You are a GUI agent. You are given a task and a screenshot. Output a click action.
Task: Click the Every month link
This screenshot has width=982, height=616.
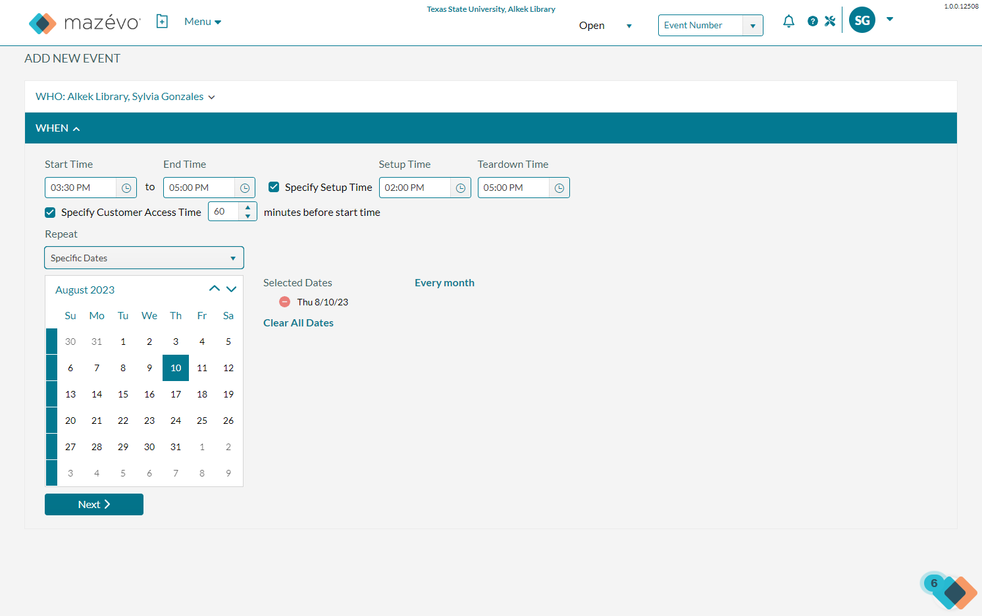click(x=444, y=282)
